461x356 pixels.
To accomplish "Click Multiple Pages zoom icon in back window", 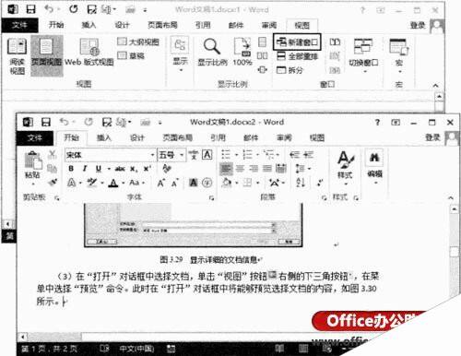I will (x=262, y=55).
